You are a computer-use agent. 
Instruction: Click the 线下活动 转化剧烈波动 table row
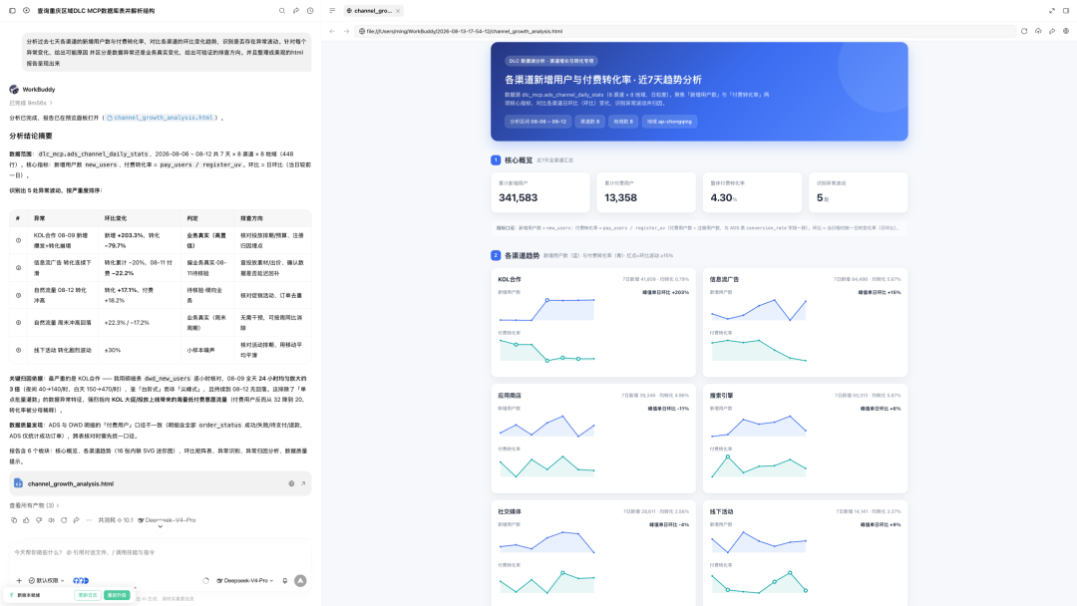(160, 350)
